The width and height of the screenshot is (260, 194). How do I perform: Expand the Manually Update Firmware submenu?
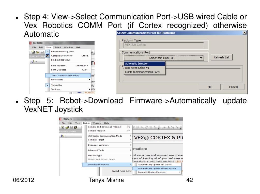(x=180, y=172)
